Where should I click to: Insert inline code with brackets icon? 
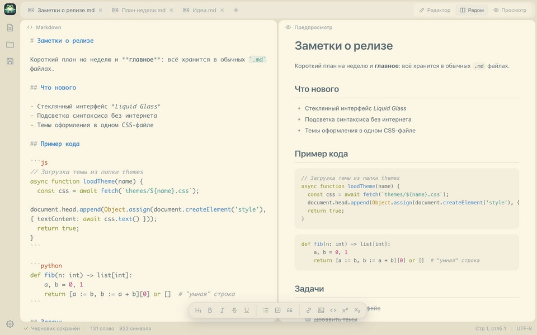pos(333,310)
